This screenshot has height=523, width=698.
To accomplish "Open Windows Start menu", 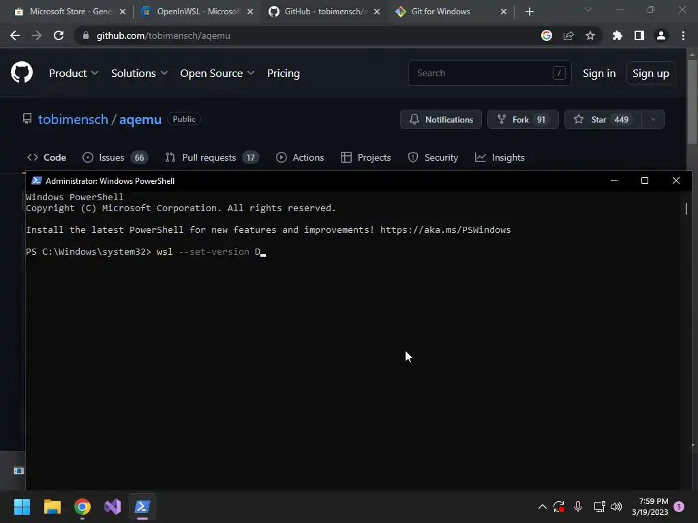I will (22, 507).
